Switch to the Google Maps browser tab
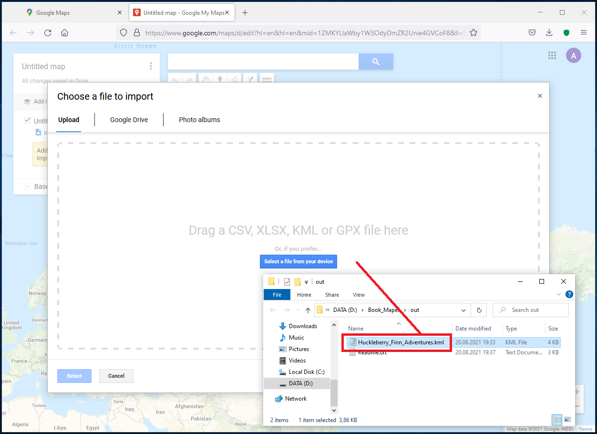This screenshot has width=597, height=434. pos(73,13)
